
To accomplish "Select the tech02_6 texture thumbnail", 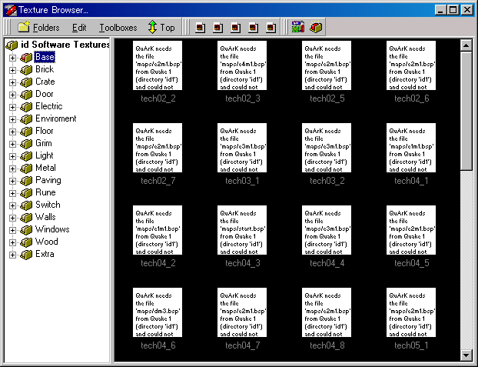I will point(411,65).
